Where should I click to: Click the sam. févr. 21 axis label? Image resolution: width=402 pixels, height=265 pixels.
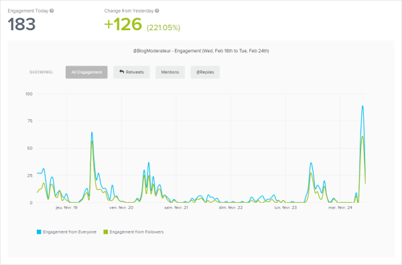click(x=176, y=207)
